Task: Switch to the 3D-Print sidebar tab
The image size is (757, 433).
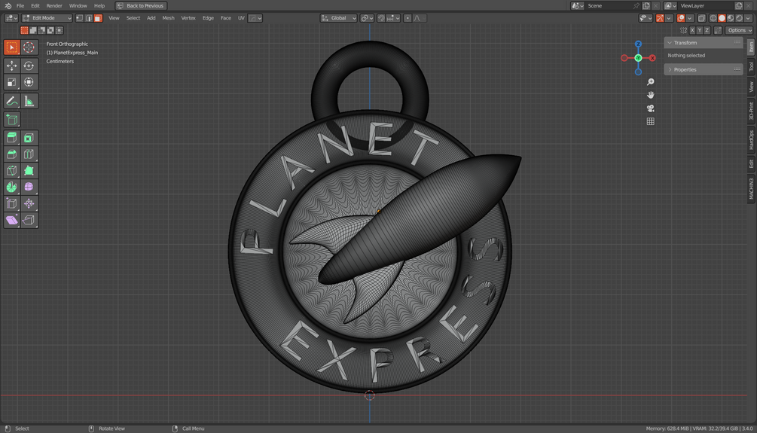Action: click(x=751, y=111)
